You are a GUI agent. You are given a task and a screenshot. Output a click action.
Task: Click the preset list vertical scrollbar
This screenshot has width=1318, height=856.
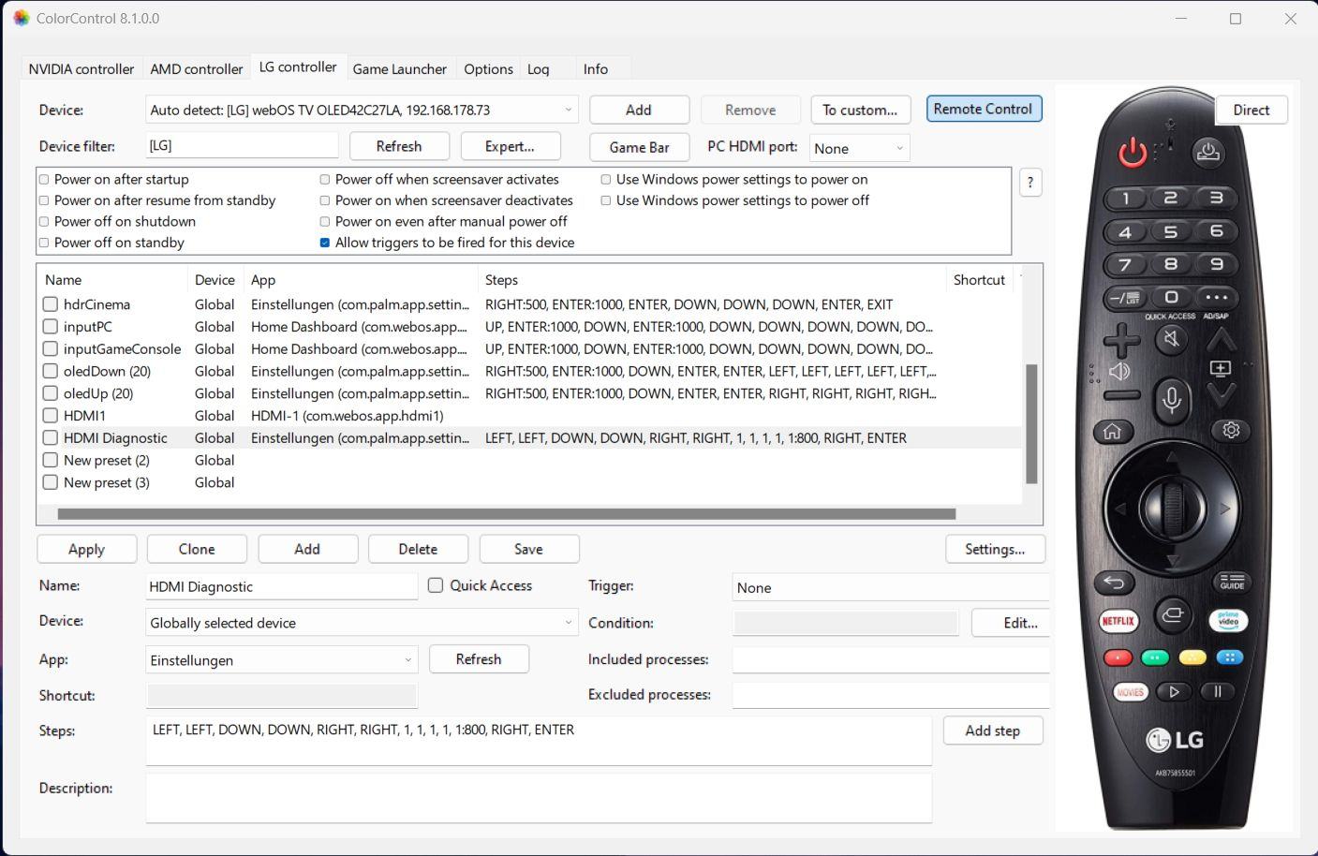tap(1031, 423)
